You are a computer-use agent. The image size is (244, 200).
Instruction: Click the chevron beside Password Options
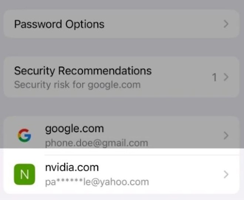[226, 24]
